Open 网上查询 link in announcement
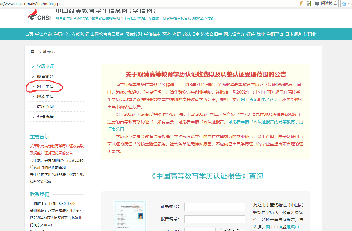Screen dimensions: 352x231 [249, 99]
